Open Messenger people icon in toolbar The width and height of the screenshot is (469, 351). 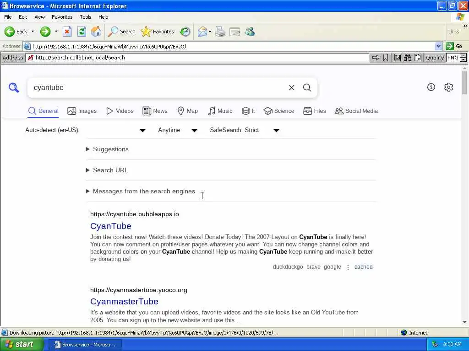250,32
